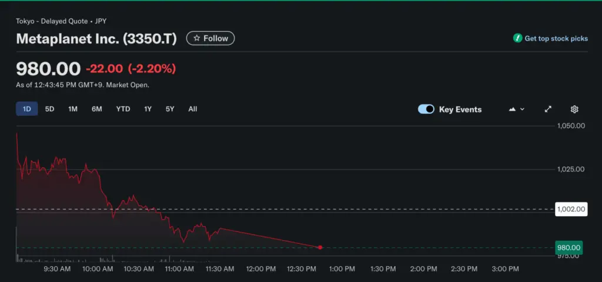The image size is (602, 282).
Task: Click the 980.00 green price tag on axis
Action: point(569,247)
